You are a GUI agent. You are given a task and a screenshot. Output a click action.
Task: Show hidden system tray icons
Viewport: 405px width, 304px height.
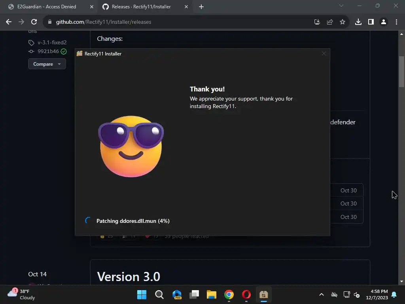(322, 294)
